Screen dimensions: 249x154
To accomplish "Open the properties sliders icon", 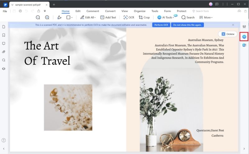I will click(244, 27).
